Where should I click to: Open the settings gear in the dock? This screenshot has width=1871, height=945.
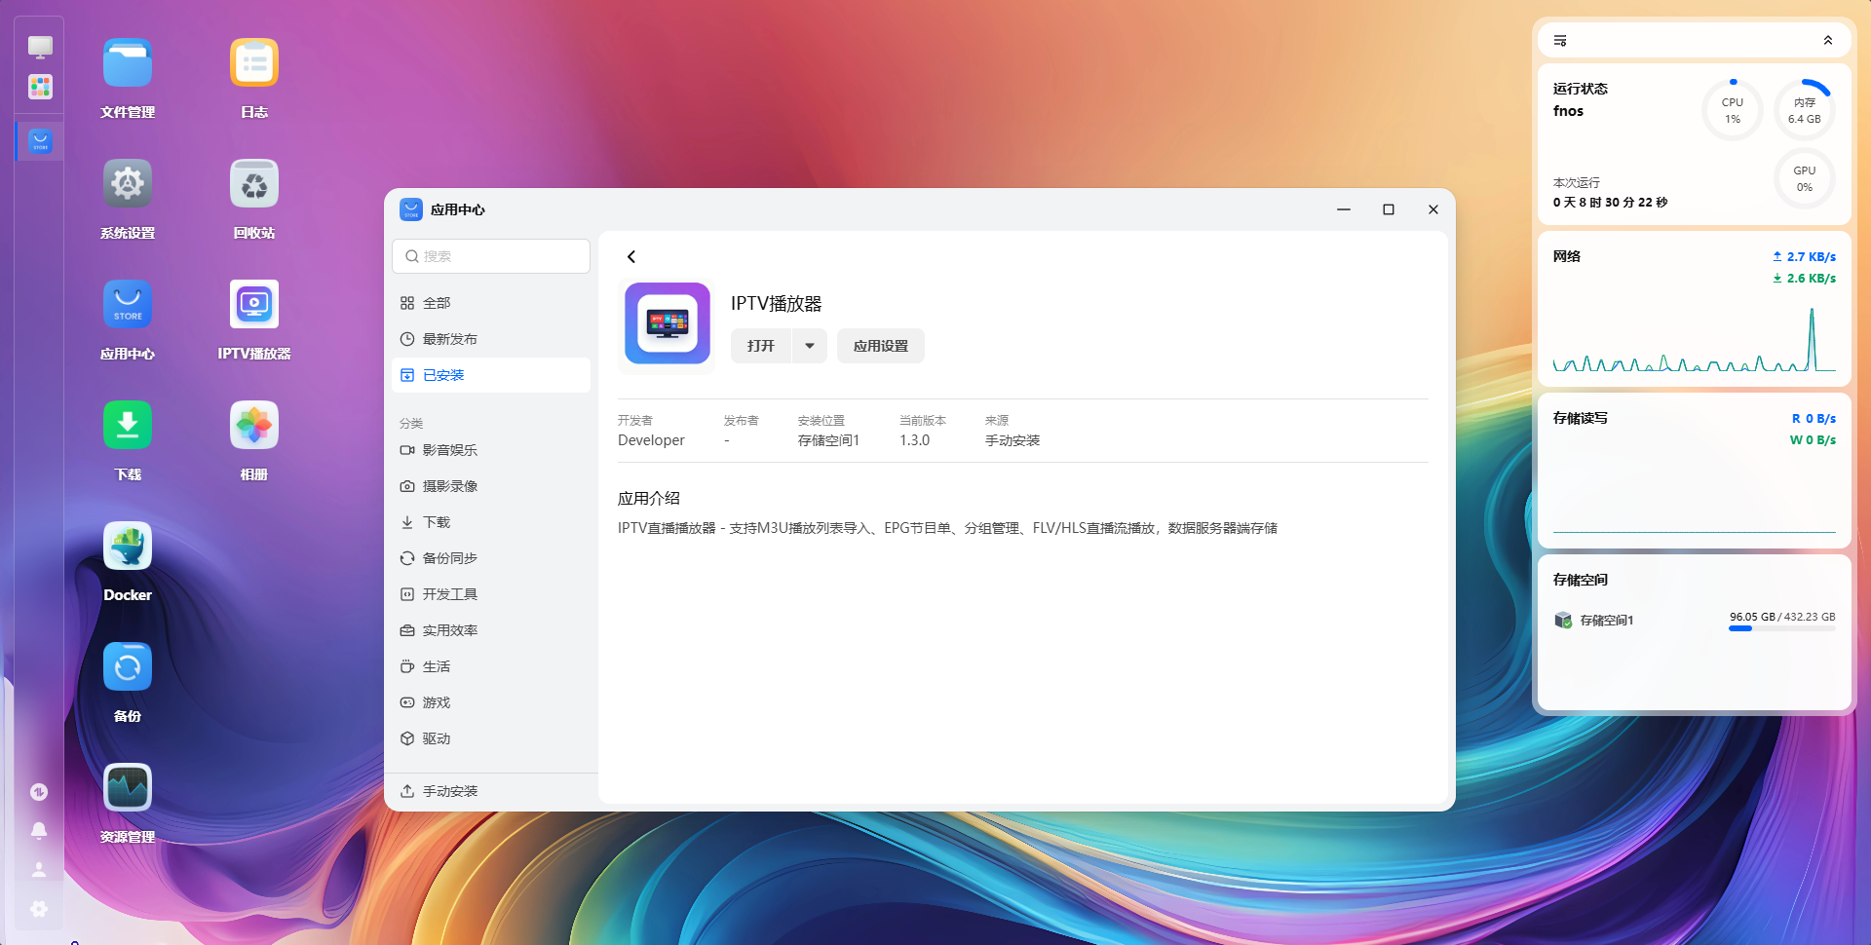pyautogui.click(x=39, y=909)
